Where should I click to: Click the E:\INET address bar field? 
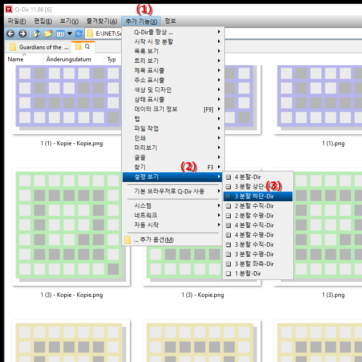coord(104,34)
